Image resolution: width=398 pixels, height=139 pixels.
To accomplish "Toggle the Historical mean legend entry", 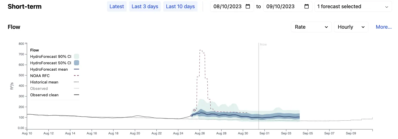I will (x=54, y=82).
